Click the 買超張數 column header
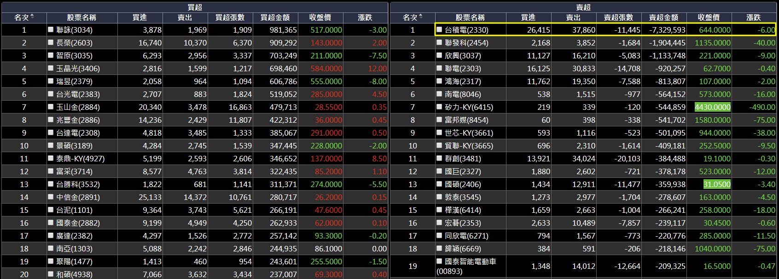The height and width of the screenshot is (279, 779). (x=230, y=17)
